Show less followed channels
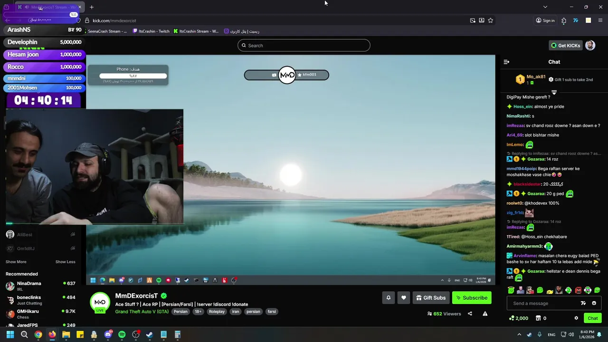 [x=65, y=262]
